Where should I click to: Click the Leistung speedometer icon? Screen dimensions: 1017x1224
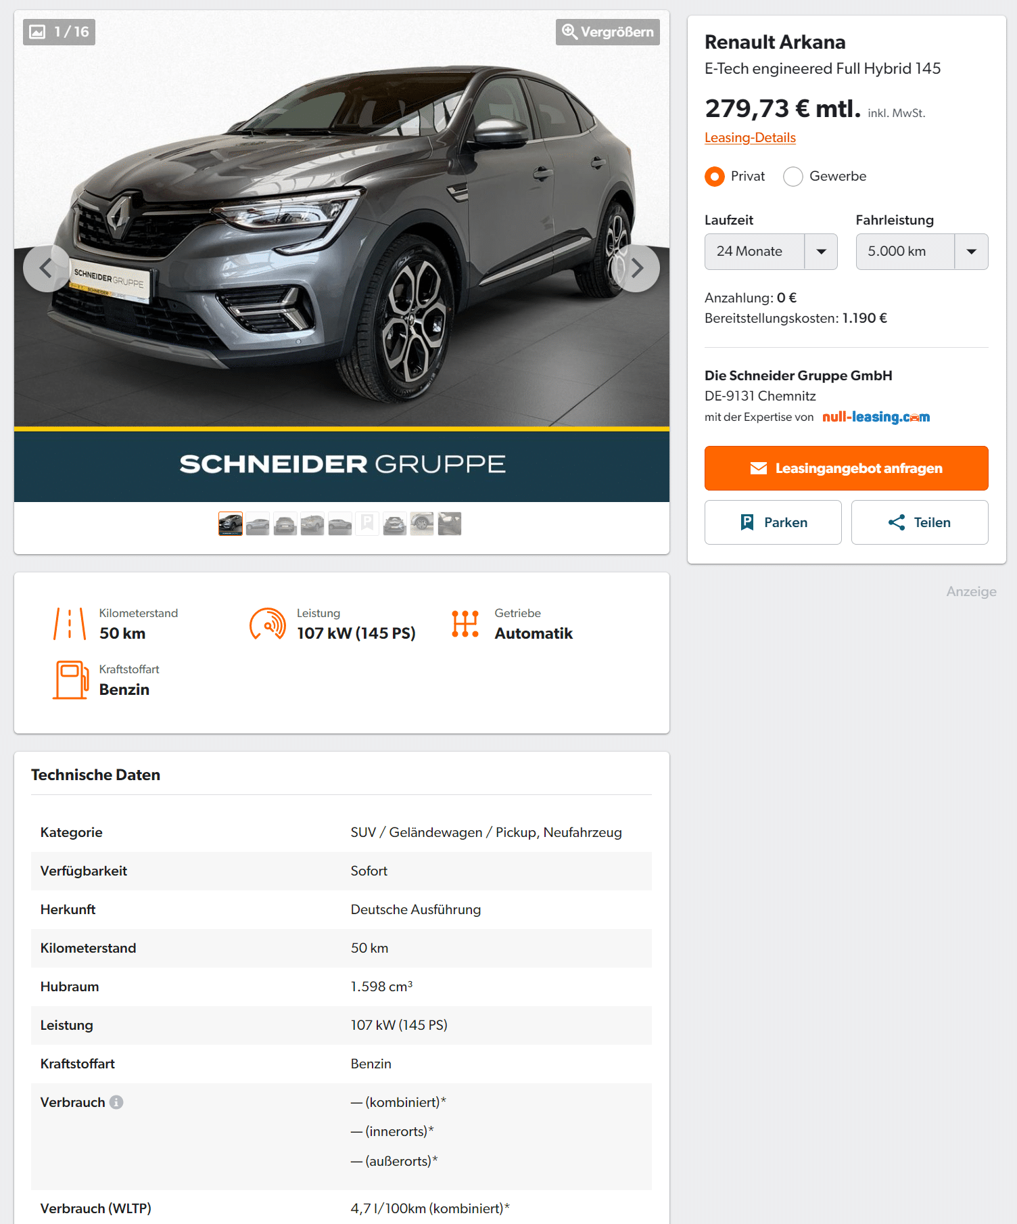click(268, 624)
